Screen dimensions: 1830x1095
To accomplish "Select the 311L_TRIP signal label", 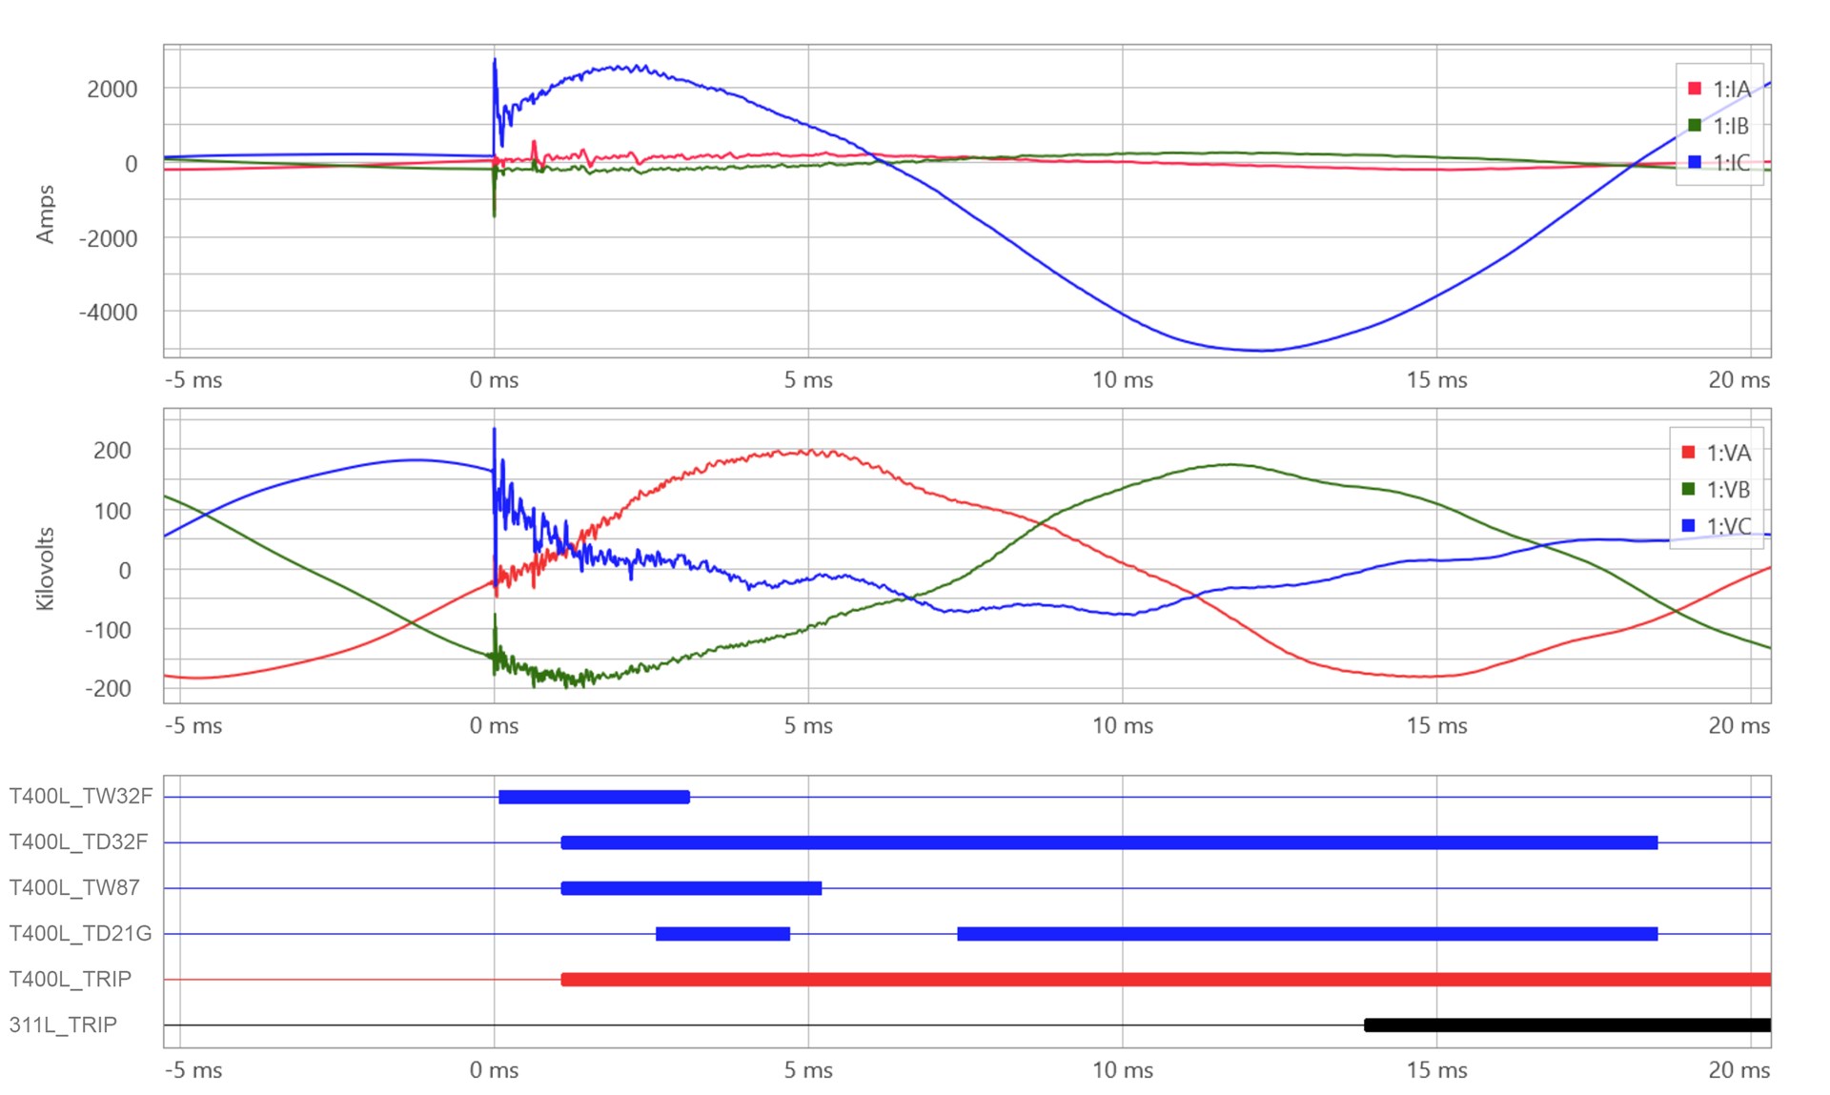I will point(63,1024).
